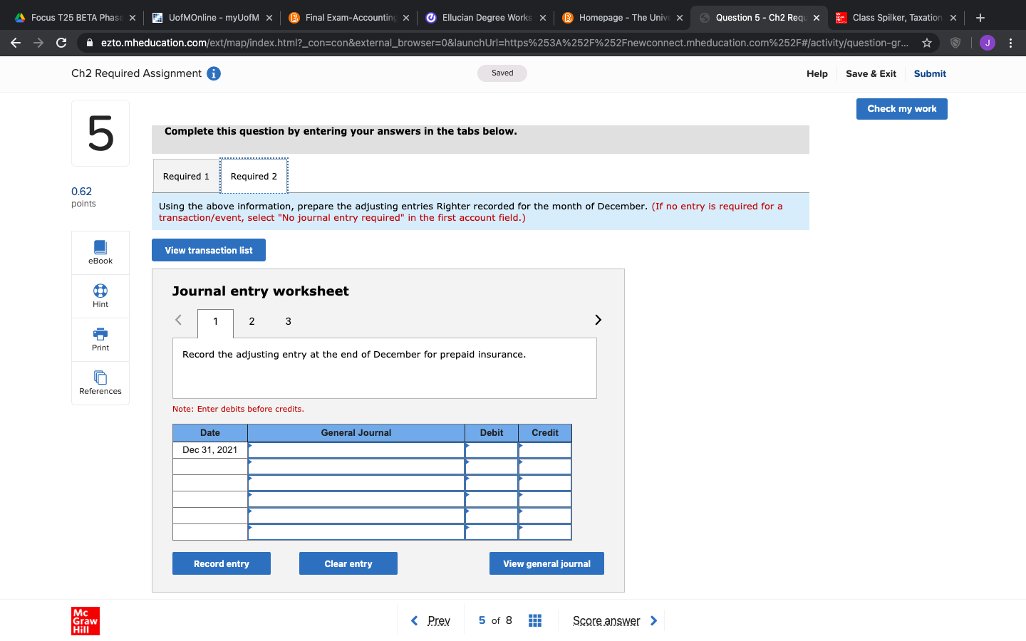The image size is (1026, 641).
Task: Open the Help link
Action: (x=817, y=73)
